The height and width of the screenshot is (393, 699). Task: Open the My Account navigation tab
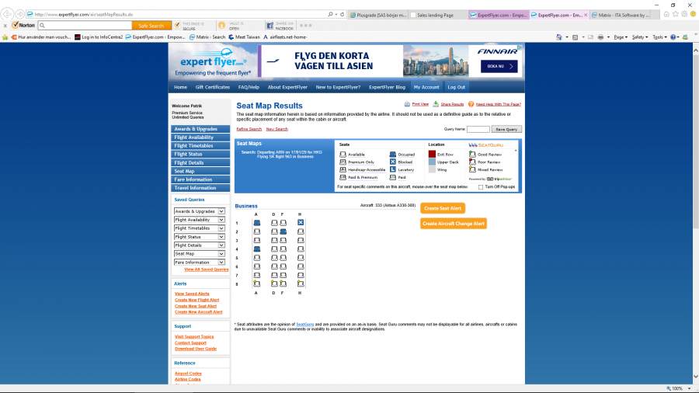[426, 87]
